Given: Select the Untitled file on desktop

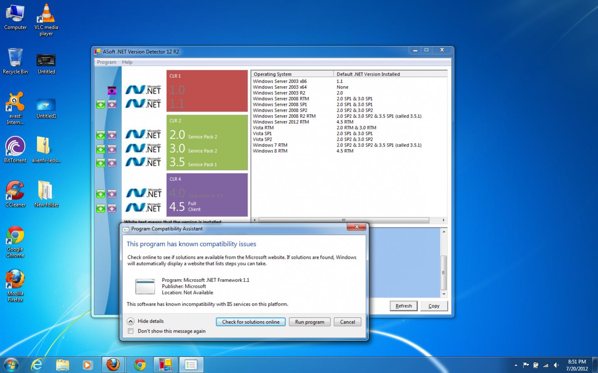Looking at the screenshot, I should tap(46, 64).
